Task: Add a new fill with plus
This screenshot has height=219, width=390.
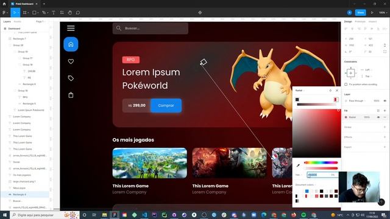Action: pyautogui.click(x=385, y=111)
